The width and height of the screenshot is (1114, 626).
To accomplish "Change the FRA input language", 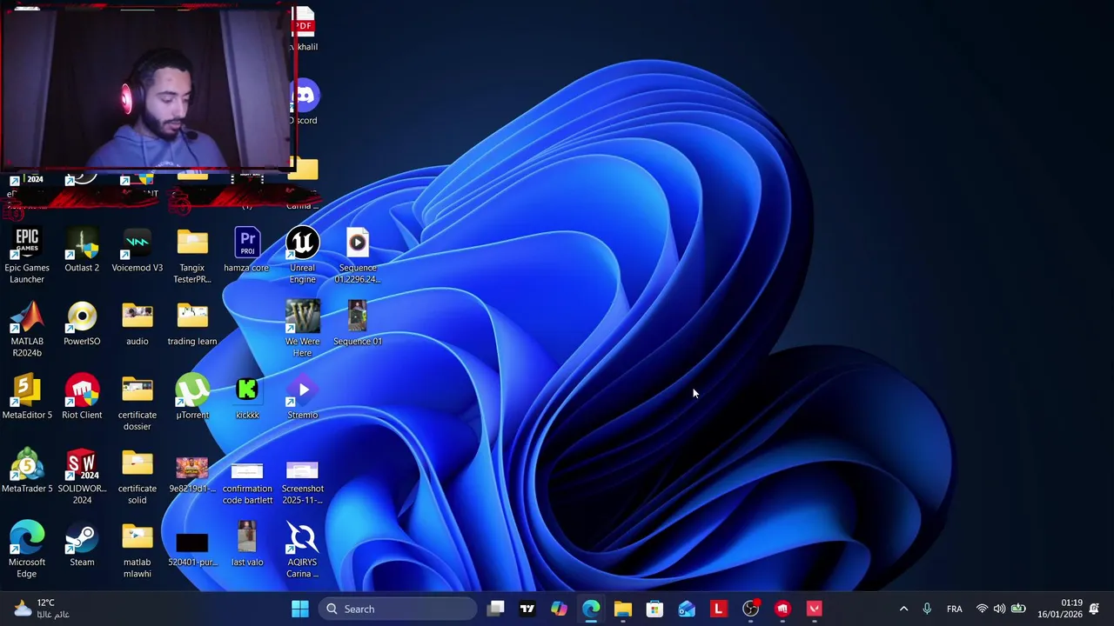I will [x=955, y=609].
